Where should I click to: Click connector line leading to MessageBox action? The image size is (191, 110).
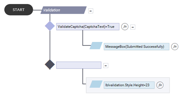[87, 46]
